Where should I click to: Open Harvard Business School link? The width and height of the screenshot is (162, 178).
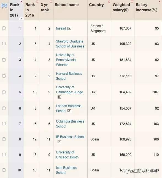point(69,76)
